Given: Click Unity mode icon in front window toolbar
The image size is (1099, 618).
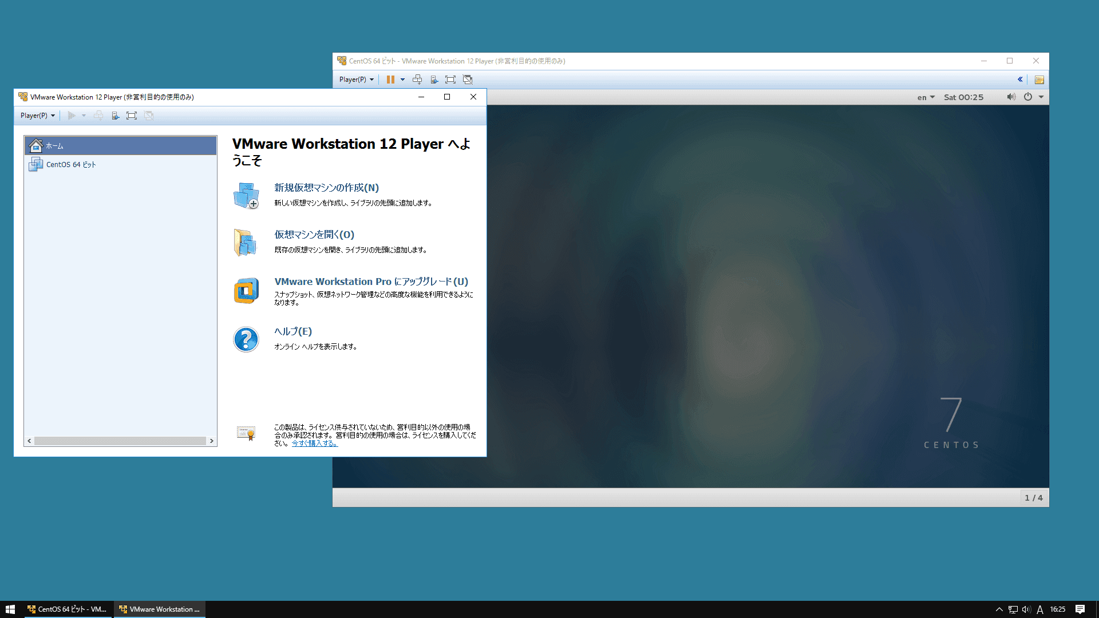Looking at the screenshot, I should [149, 116].
